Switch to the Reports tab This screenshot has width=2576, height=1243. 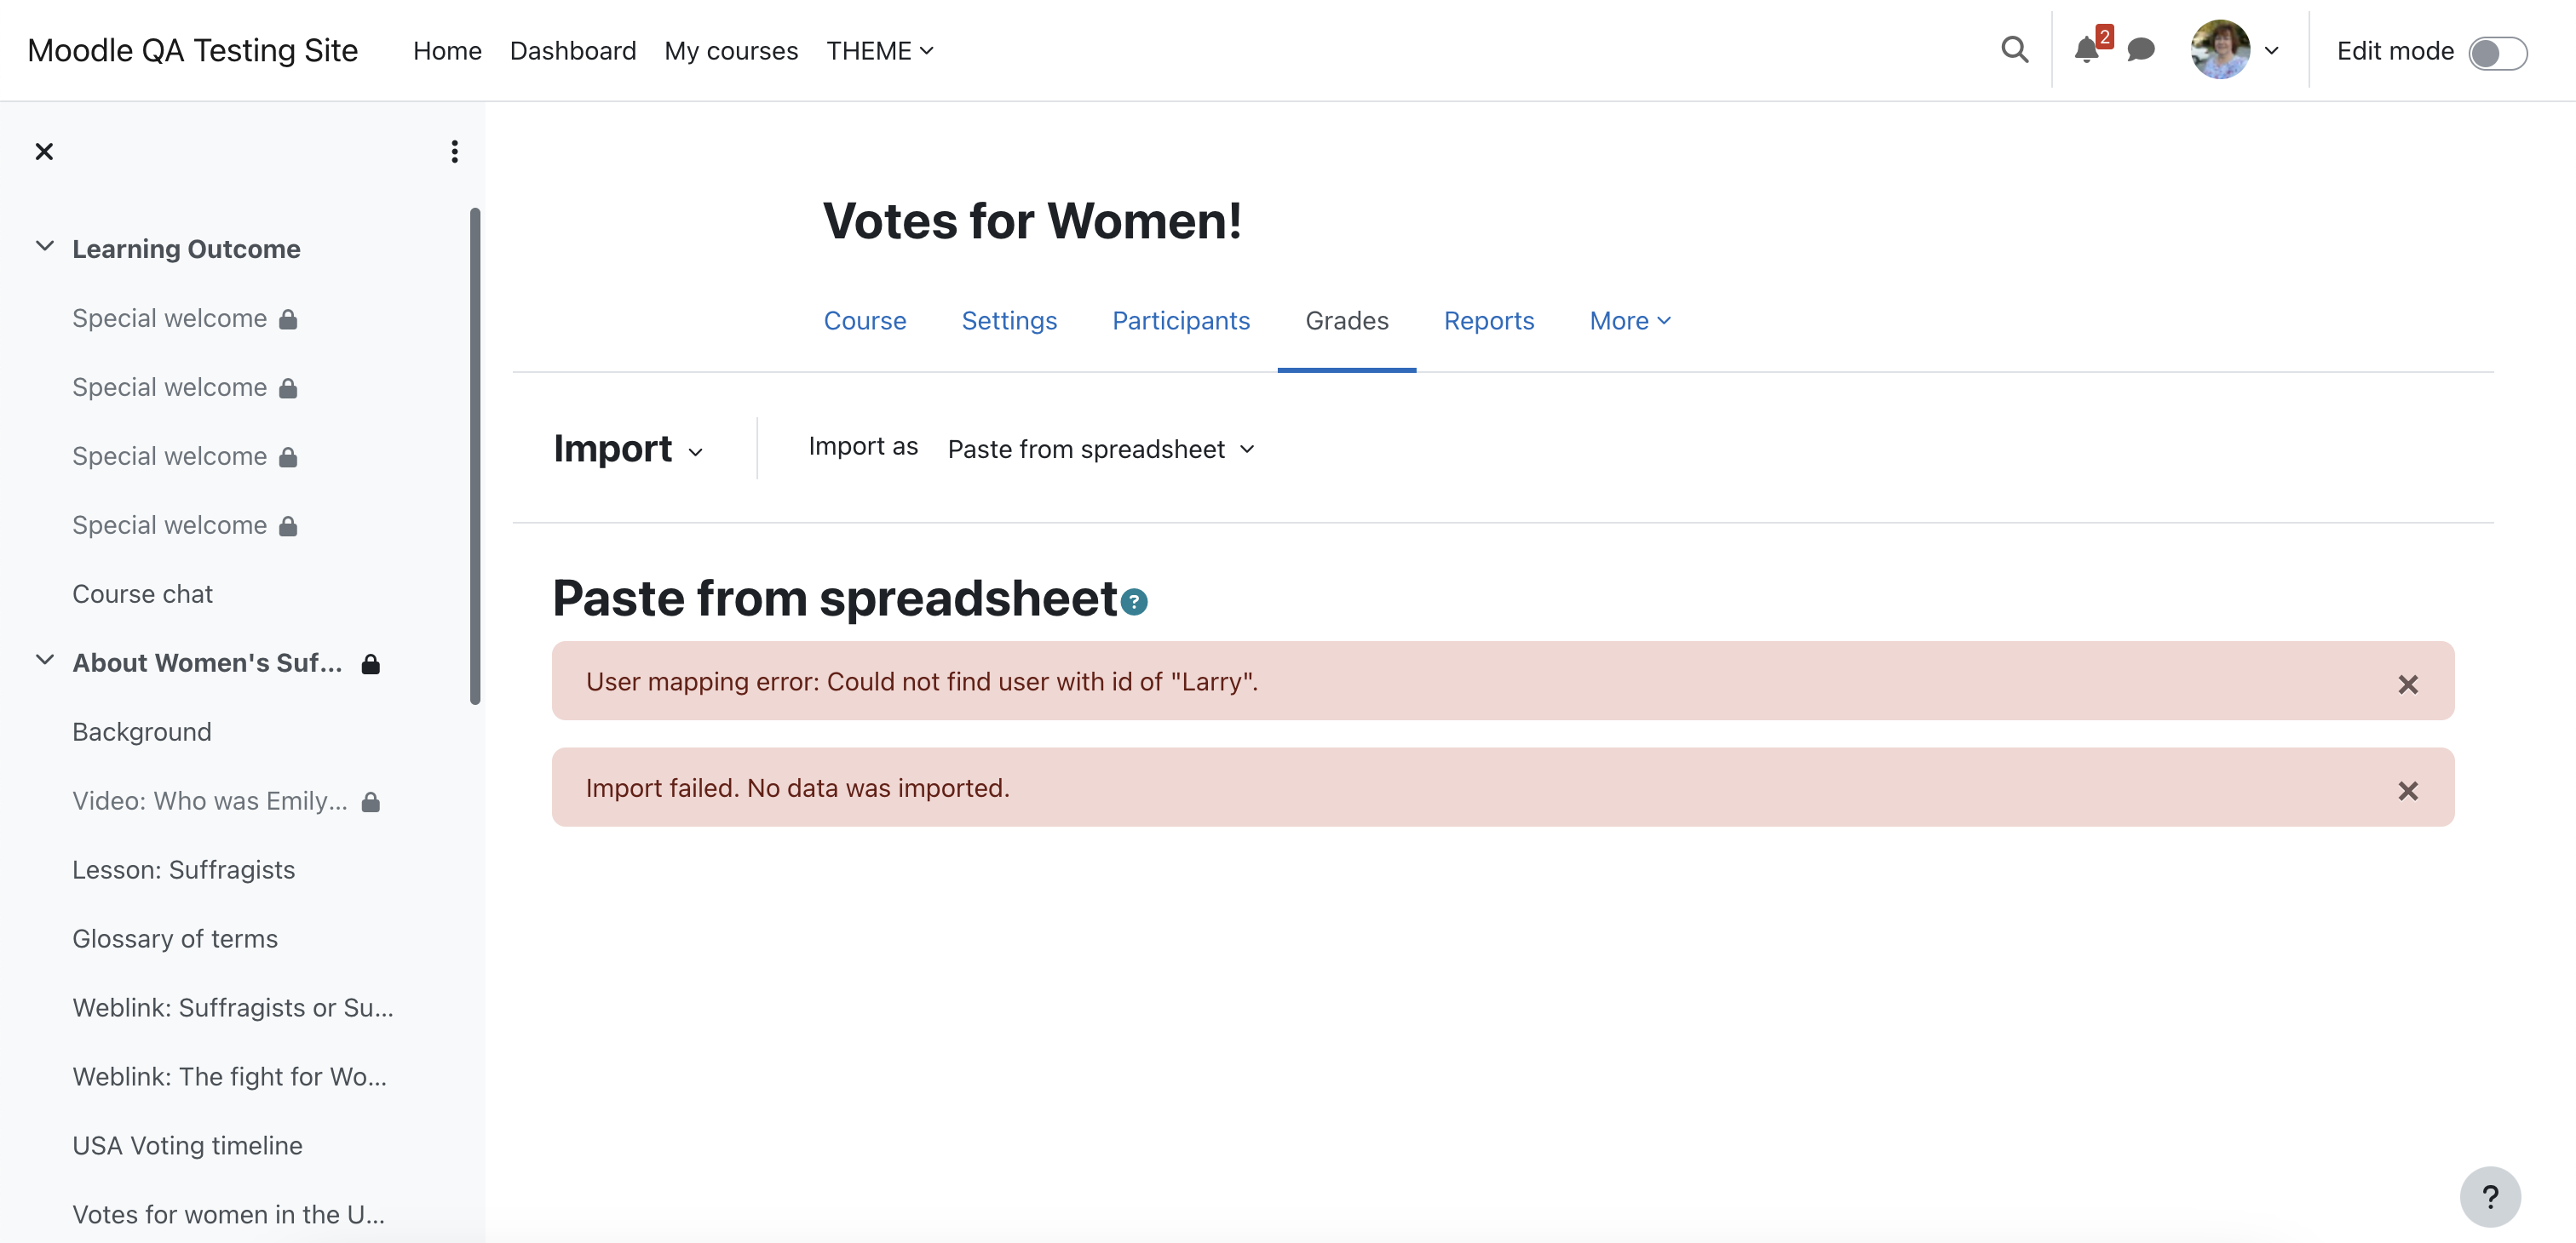pyautogui.click(x=1489, y=321)
